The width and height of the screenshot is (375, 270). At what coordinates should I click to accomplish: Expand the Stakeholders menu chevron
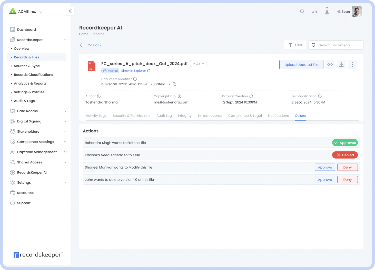click(65, 132)
